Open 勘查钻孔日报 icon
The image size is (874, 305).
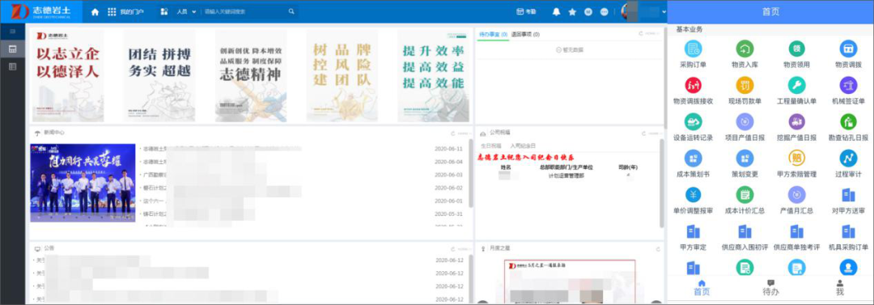pyautogui.click(x=848, y=121)
